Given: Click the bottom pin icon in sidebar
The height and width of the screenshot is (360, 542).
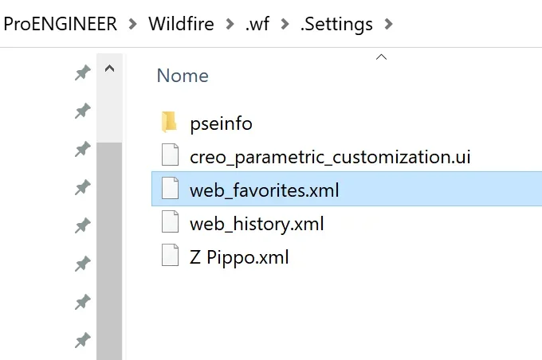Looking at the screenshot, I should point(83,340).
